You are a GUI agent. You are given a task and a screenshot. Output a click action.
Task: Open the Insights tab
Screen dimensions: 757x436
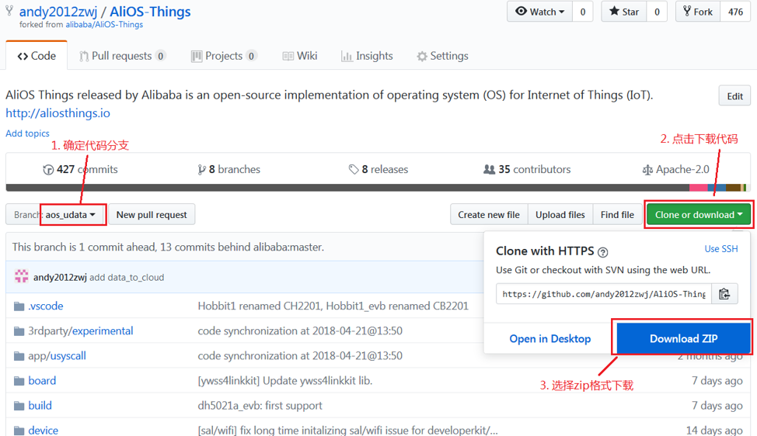pos(367,56)
